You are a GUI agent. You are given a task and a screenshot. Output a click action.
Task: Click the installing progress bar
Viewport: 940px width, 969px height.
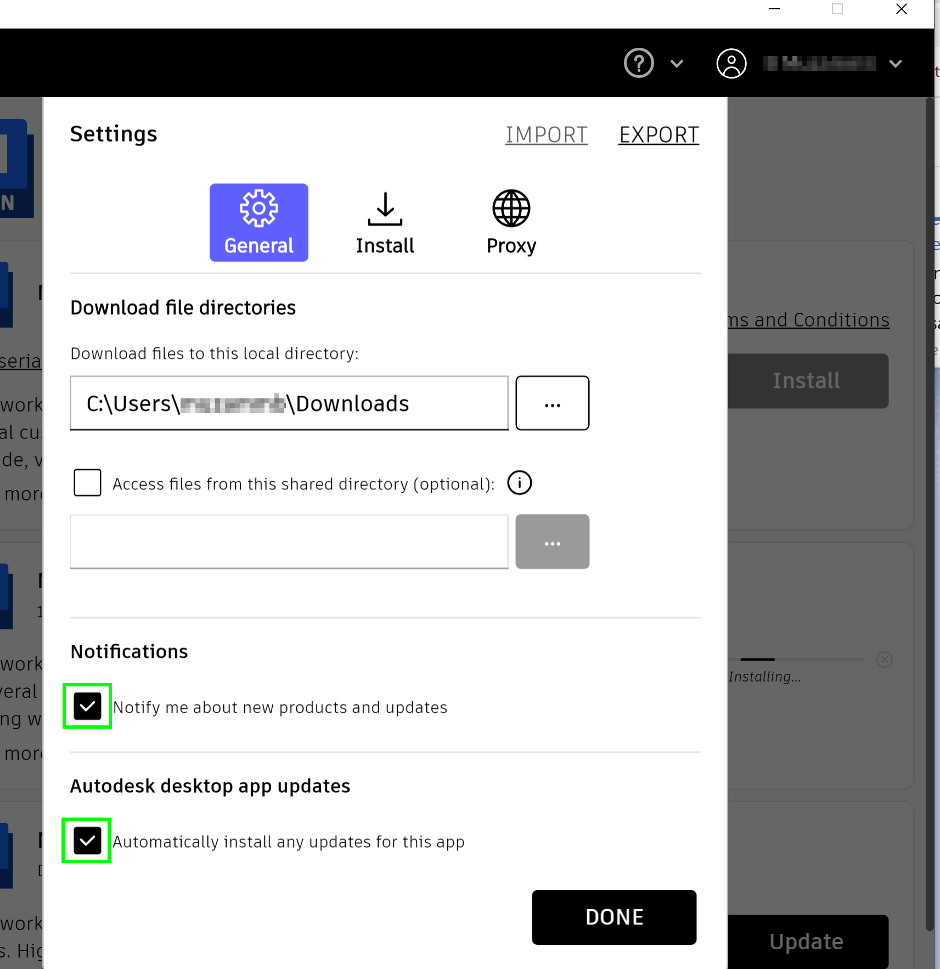point(797,660)
